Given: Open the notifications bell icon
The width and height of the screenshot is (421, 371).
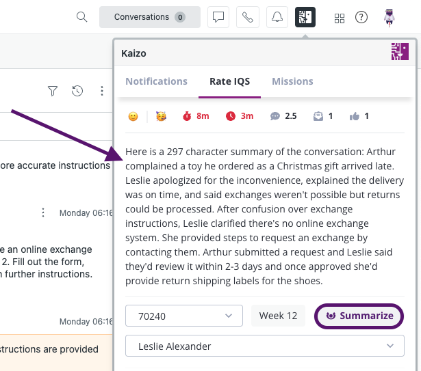Looking at the screenshot, I should [x=277, y=17].
